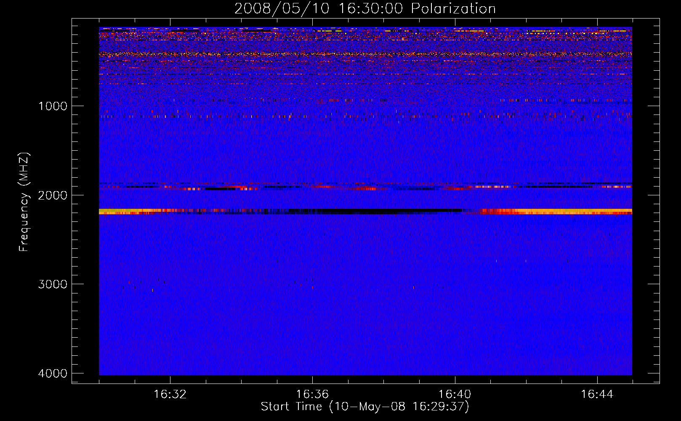681x421 pixels.
Task: Click the 1000 frequency tick label
Action: pos(53,106)
